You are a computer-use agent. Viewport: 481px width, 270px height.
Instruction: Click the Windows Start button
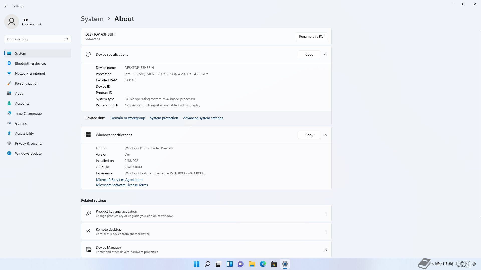coord(196,264)
